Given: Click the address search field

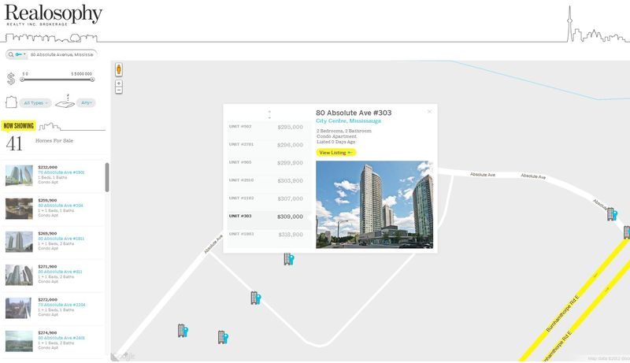Looking at the screenshot, I should 62,54.
